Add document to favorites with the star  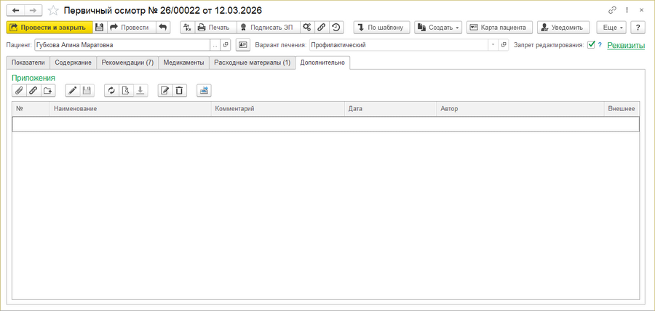[x=53, y=10]
